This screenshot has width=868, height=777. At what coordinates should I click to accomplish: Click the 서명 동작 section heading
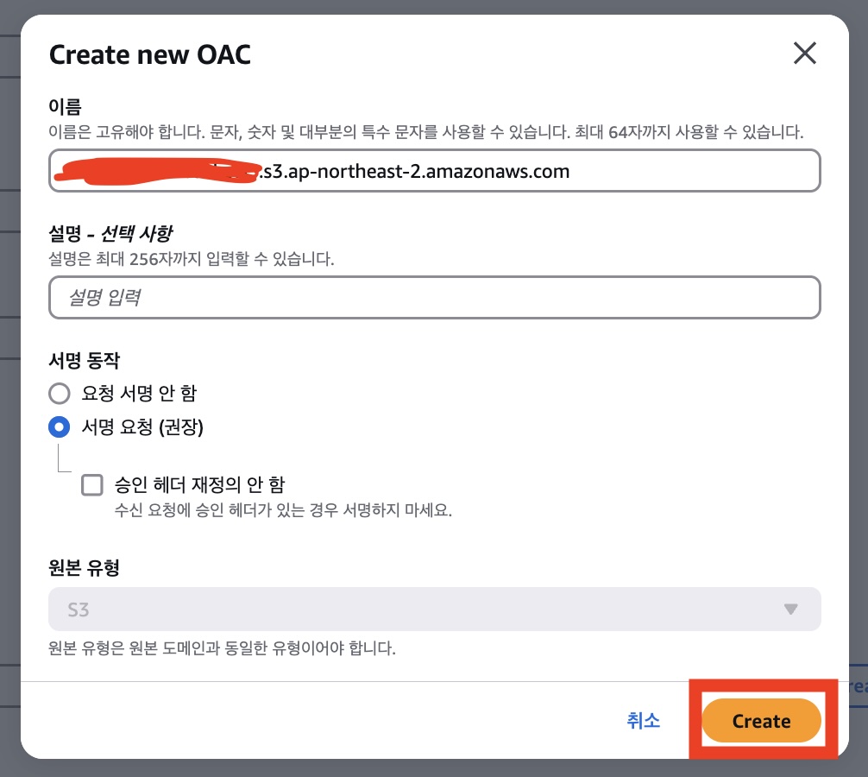pyautogui.click(x=85, y=361)
